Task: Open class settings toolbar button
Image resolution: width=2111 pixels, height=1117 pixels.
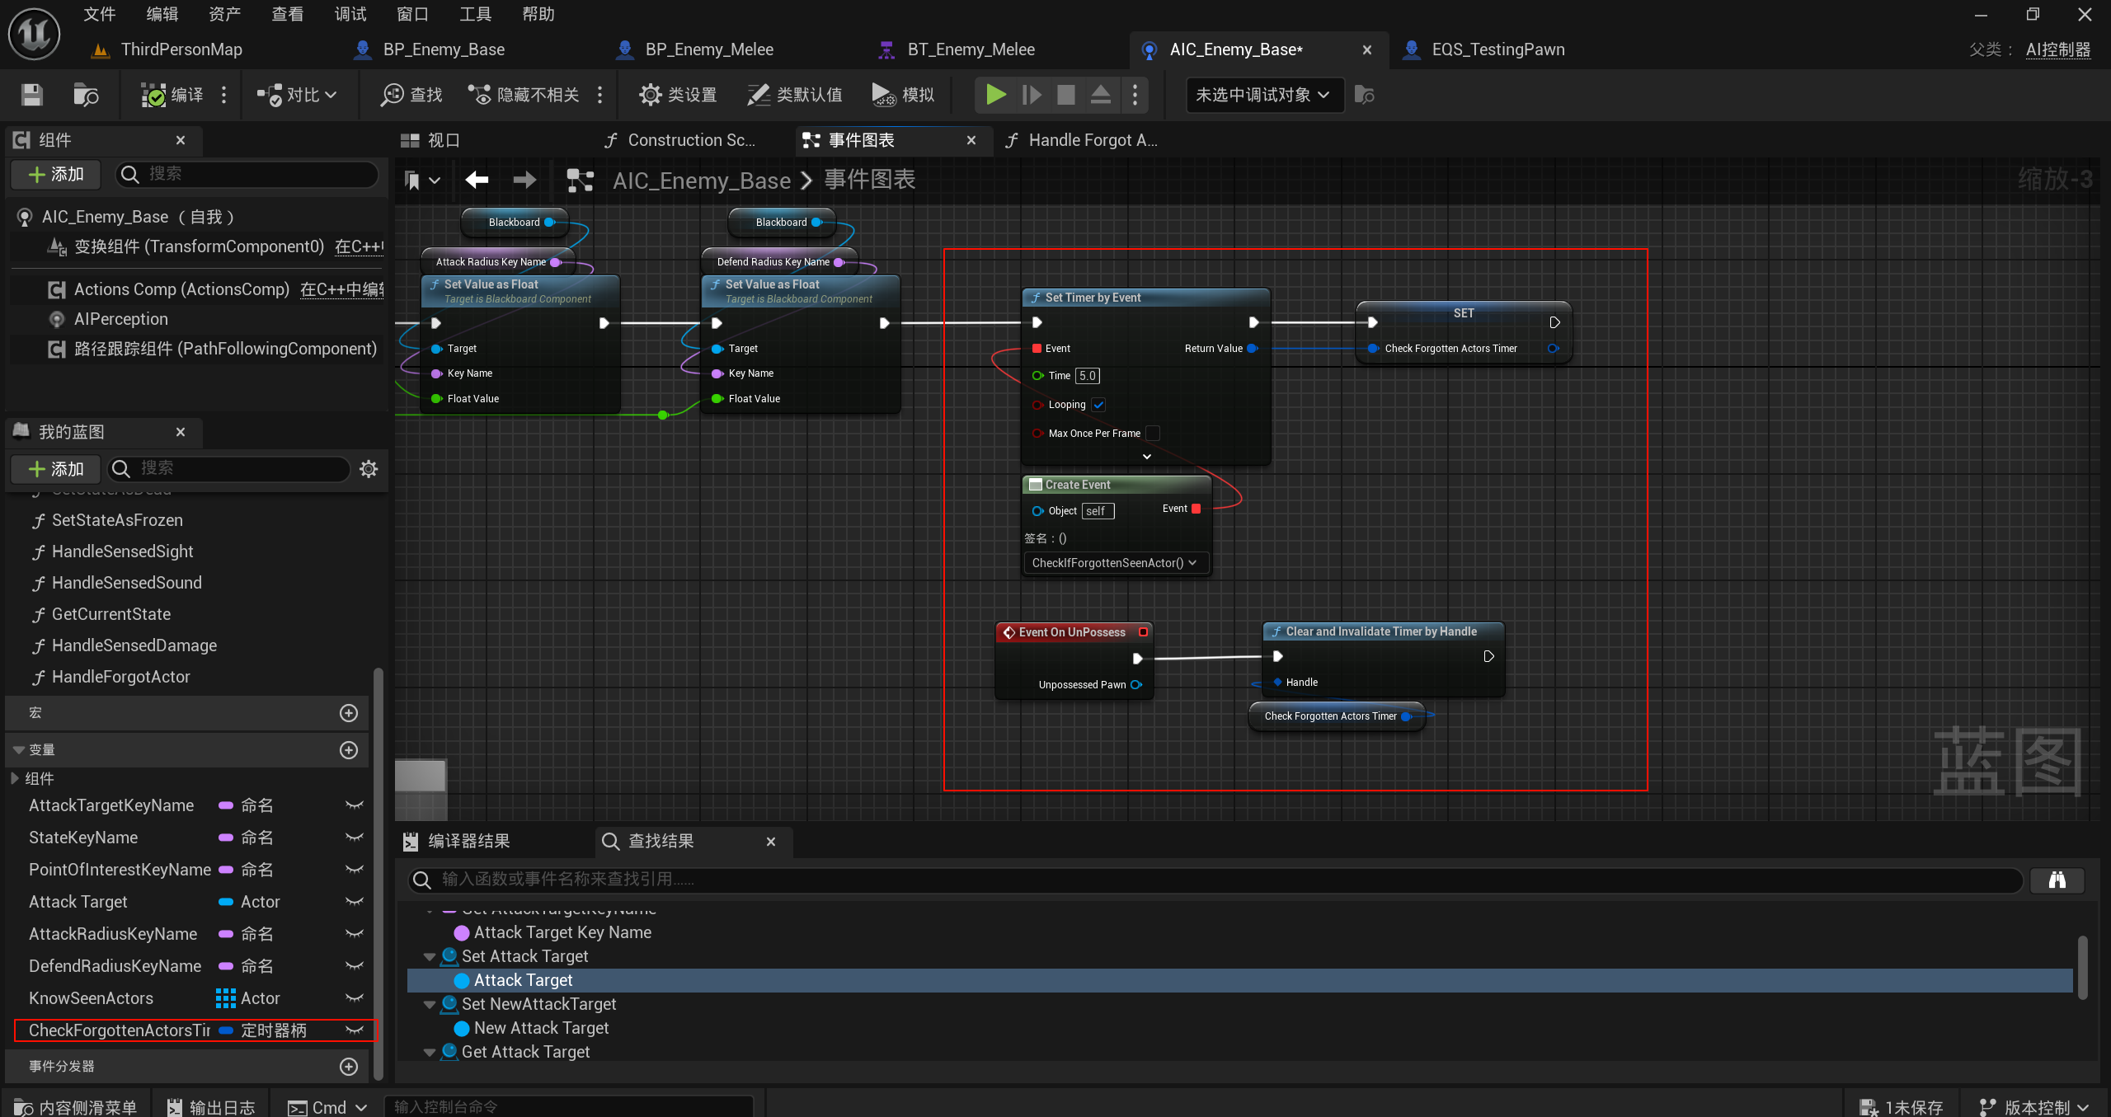Action: [x=678, y=95]
